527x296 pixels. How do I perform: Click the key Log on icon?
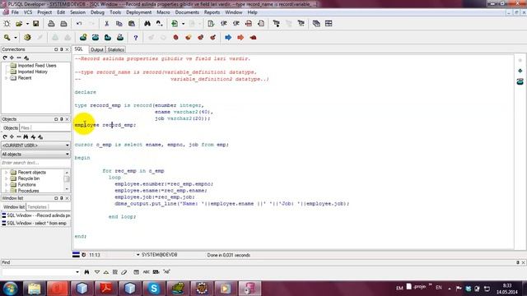tap(7, 37)
